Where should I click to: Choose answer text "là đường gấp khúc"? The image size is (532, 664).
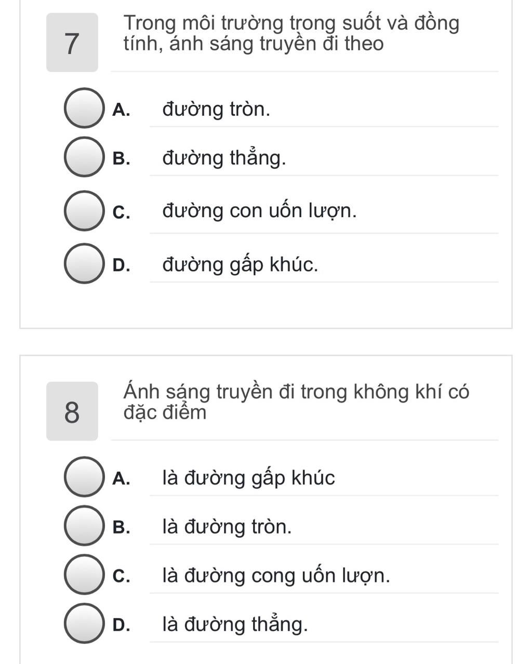click(x=248, y=477)
